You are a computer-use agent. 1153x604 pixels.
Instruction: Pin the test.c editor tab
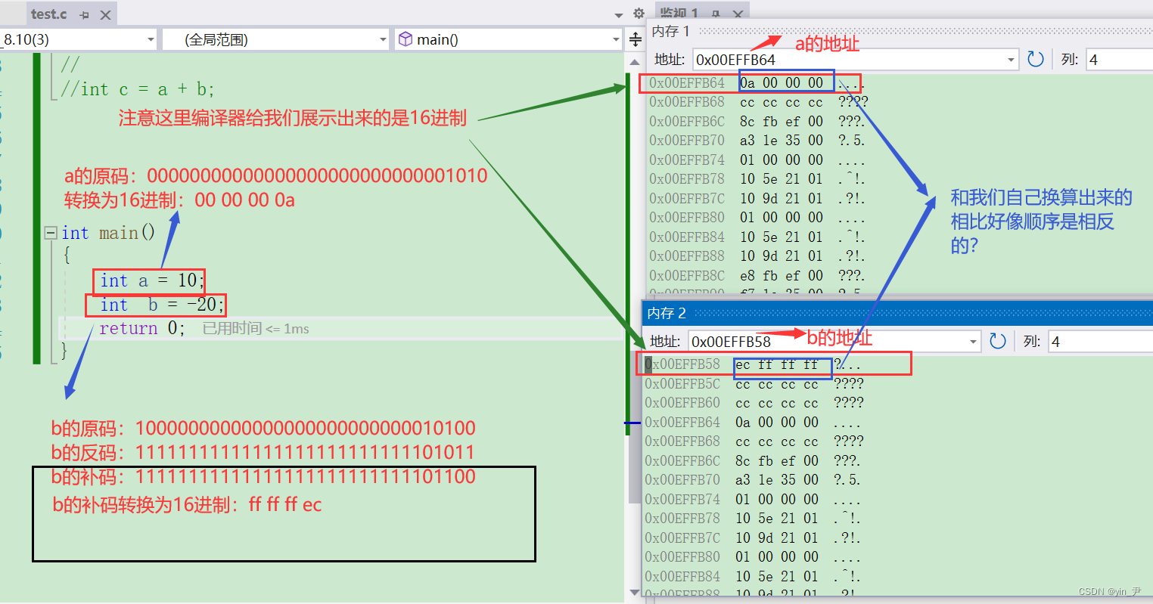click(x=84, y=14)
